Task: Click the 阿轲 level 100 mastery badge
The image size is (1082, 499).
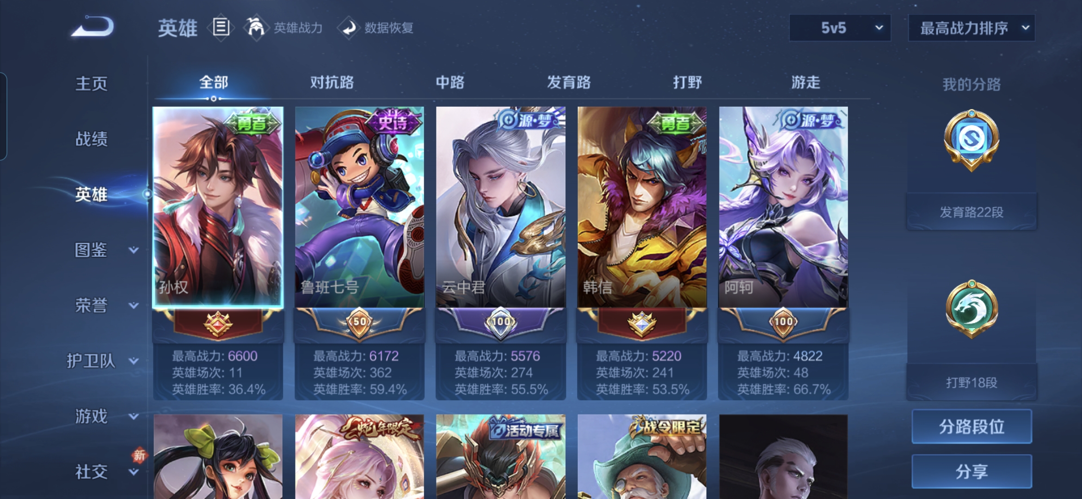Action: click(x=783, y=322)
